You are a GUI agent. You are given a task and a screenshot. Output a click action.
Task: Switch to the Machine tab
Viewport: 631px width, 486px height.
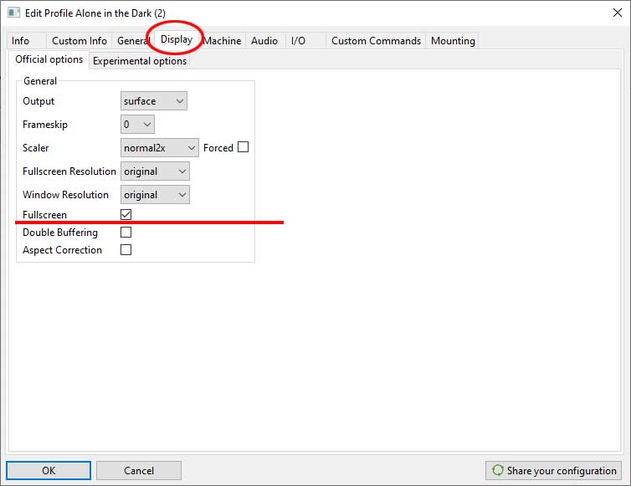pyautogui.click(x=222, y=41)
